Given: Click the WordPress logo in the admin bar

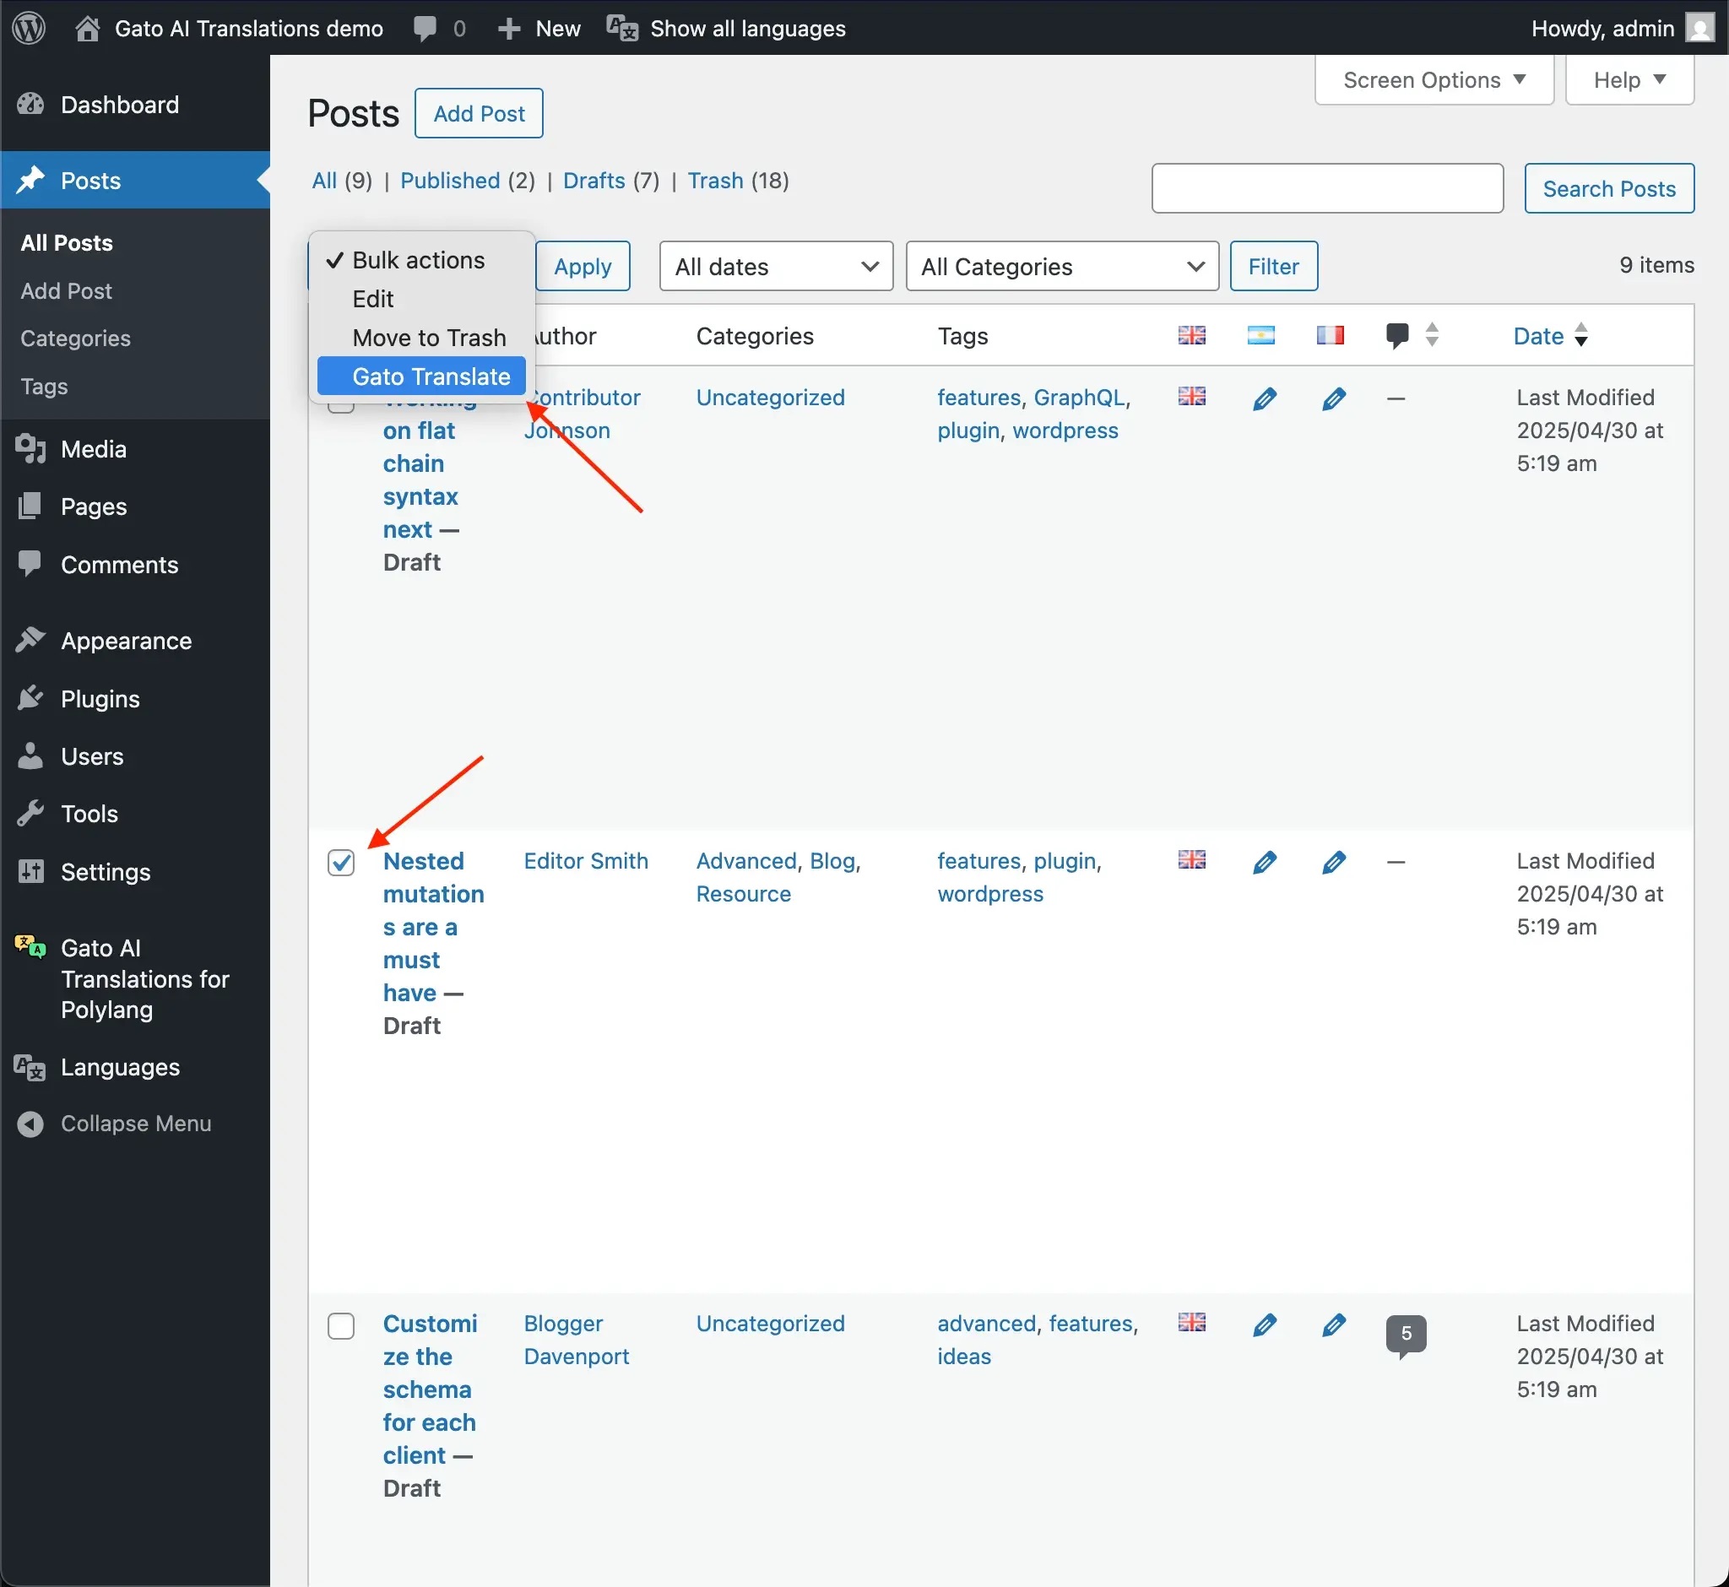Looking at the screenshot, I should pyautogui.click(x=29, y=28).
